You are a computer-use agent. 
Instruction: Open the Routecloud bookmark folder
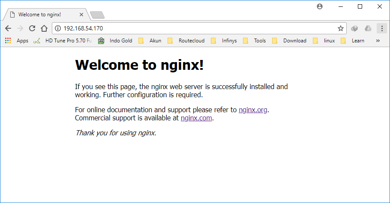click(186, 41)
